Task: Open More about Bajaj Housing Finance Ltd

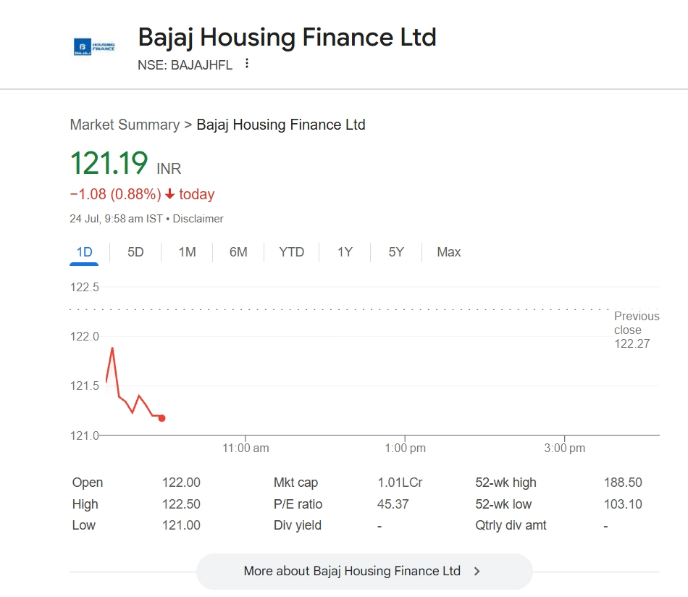Action: pyautogui.click(x=352, y=571)
